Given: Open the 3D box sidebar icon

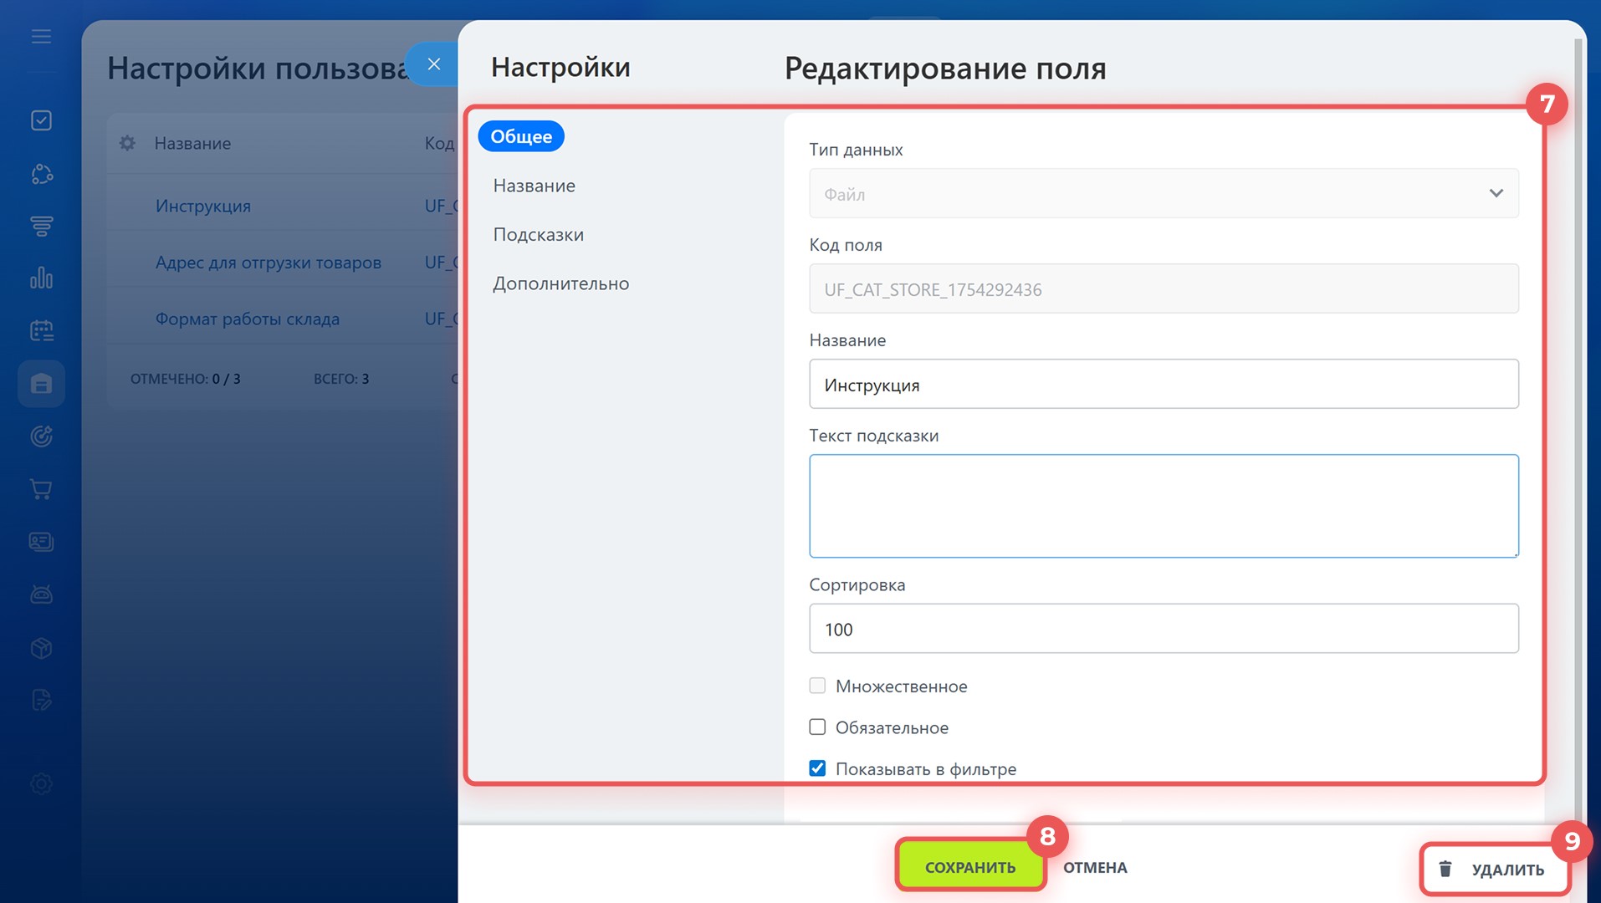Looking at the screenshot, I should click(x=41, y=648).
